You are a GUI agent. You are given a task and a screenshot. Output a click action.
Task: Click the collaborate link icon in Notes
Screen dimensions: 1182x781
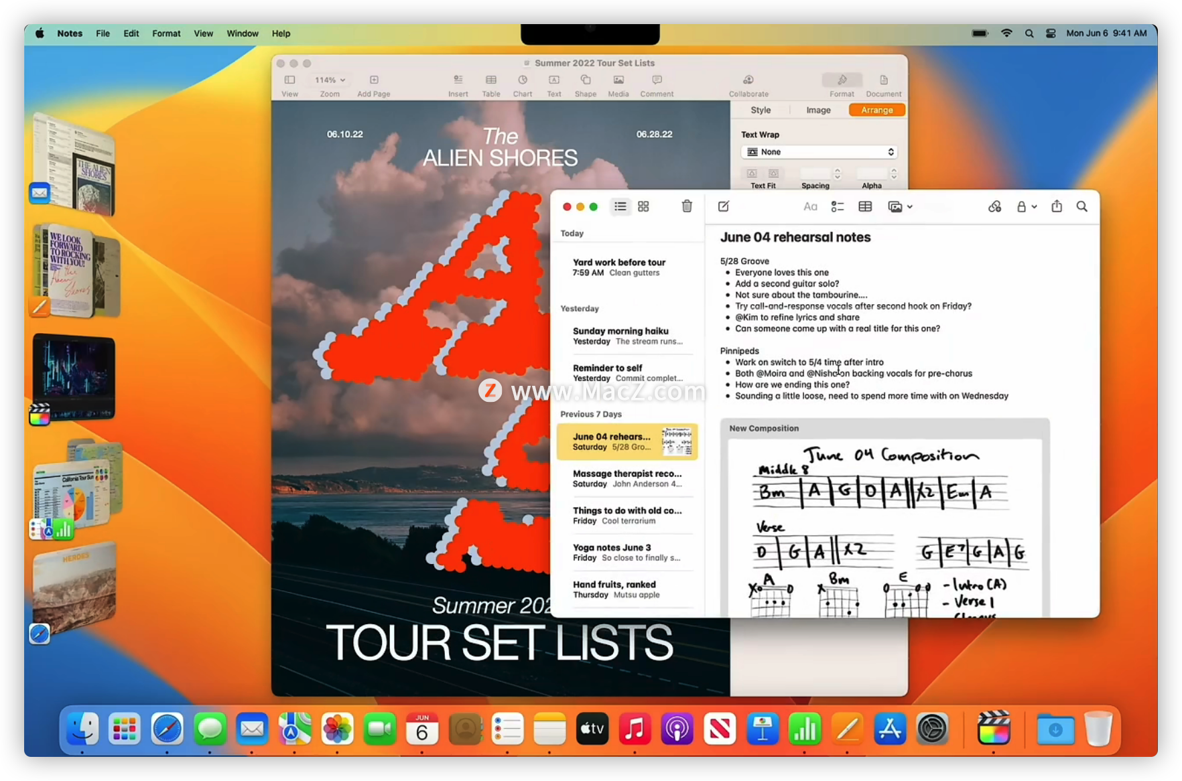[995, 206]
